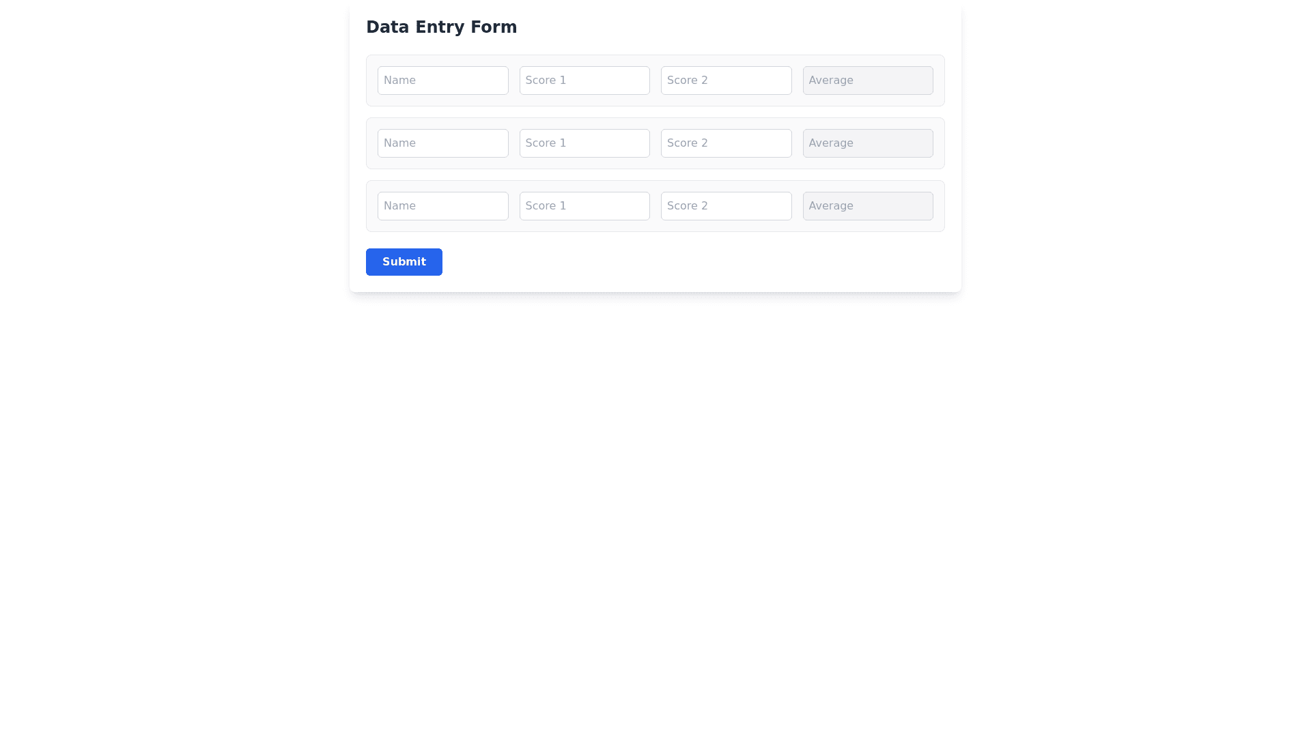The height and width of the screenshot is (737, 1311).
Task: Click the Average field in the third row
Action: pyautogui.click(x=868, y=206)
